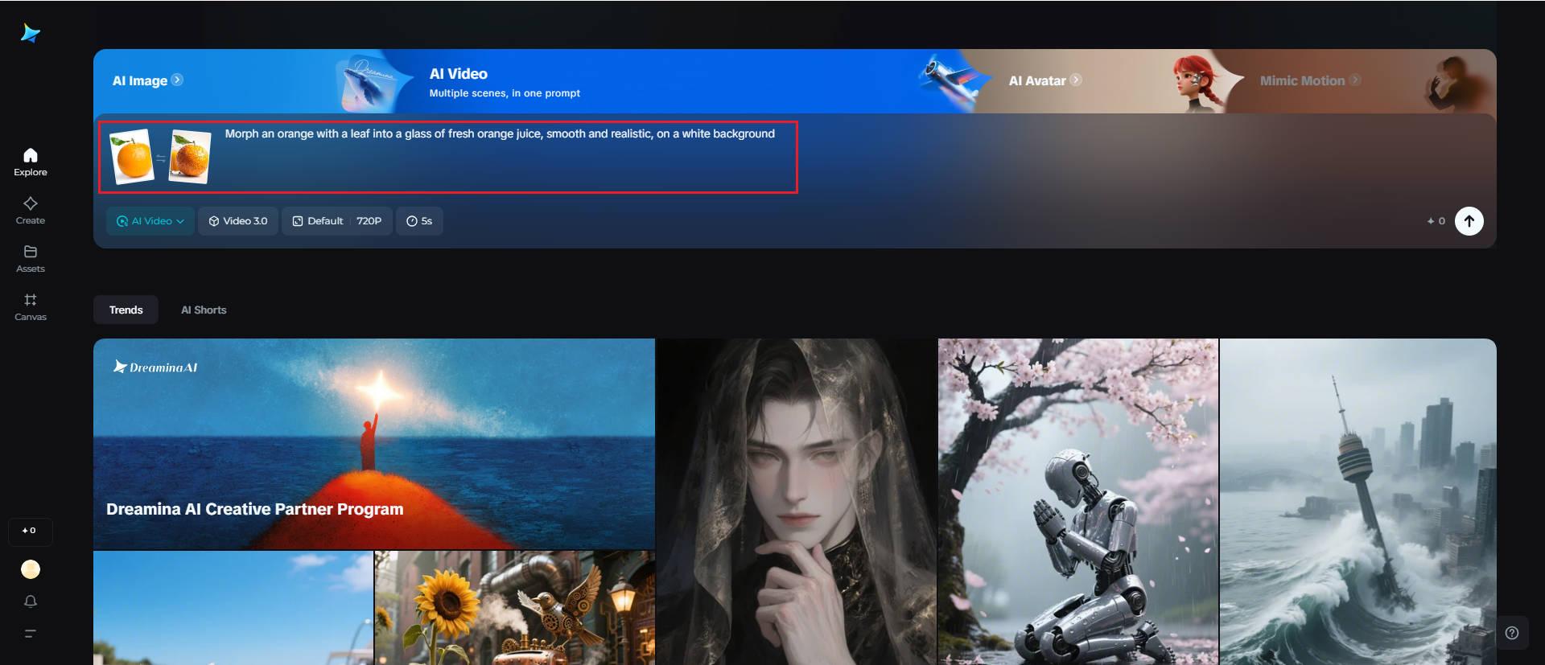1545x665 pixels.
Task: Open the Video 3.0 model selector
Action: coord(238,221)
